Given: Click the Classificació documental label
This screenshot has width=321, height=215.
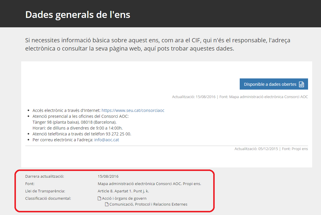Looking at the screenshot, I should tap(48, 199).
